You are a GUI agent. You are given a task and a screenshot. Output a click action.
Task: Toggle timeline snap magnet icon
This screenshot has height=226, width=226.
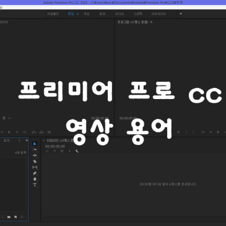click(x=54, y=151)
